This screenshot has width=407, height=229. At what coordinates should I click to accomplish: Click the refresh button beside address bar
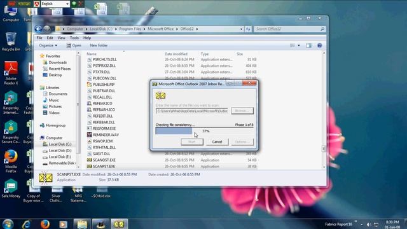(x=248, y=29)
